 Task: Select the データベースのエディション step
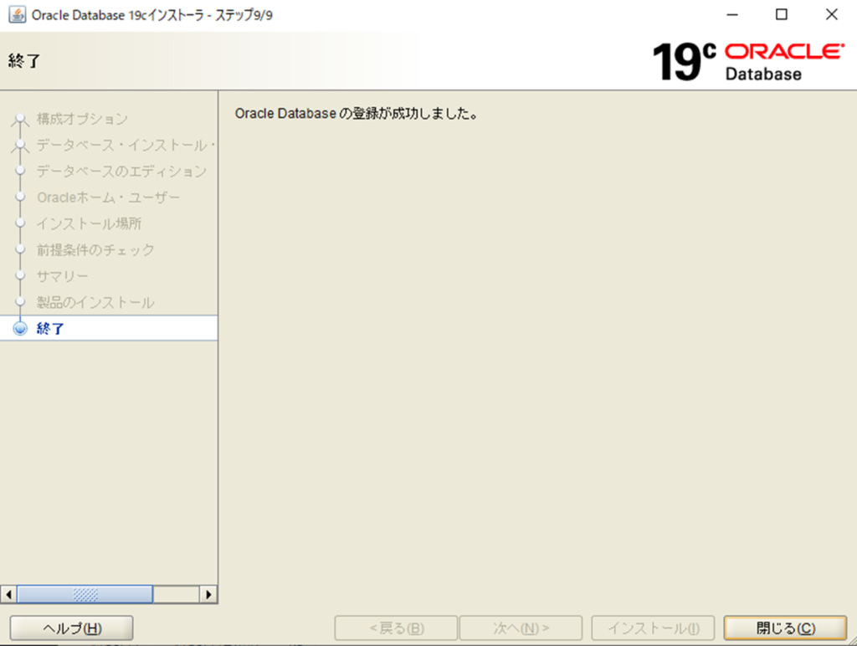121,172
